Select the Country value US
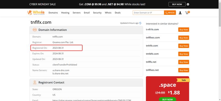Screen dimensions: 221x101 [x=54, y=95]
